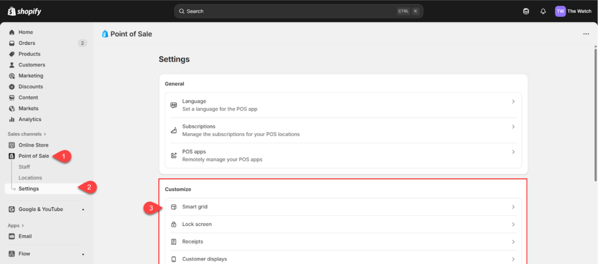Open Subscriptions via its right chevron
Screen dimensions: 598x264
[x=513, y=127]
